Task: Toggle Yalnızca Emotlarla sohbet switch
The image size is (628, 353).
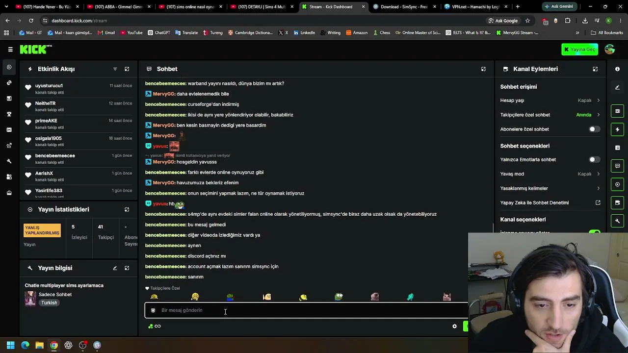Action: [x=594, y=160]
